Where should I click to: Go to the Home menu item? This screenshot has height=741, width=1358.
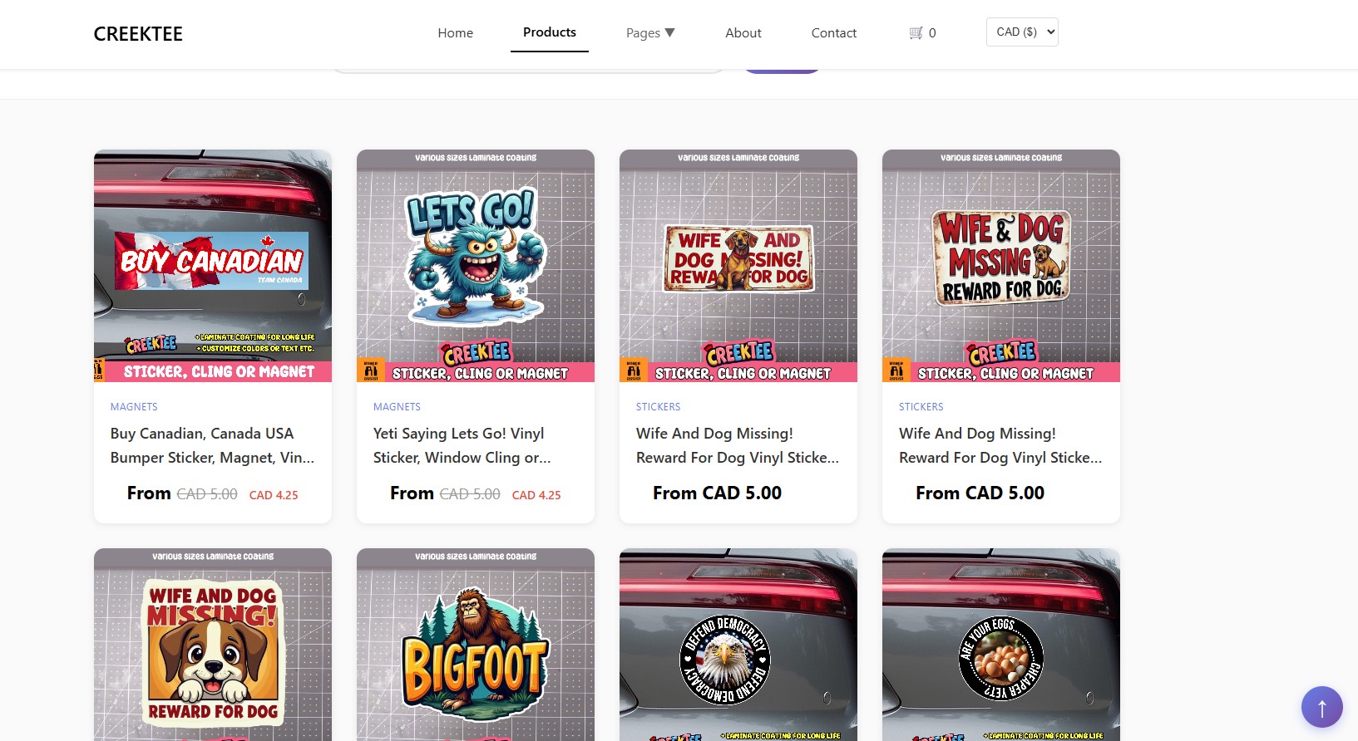455,33
